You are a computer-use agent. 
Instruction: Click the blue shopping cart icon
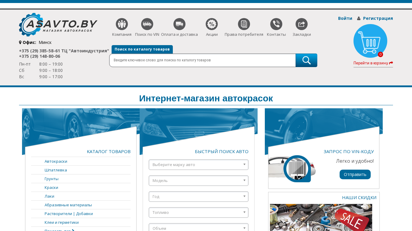(x=370, y=41)
